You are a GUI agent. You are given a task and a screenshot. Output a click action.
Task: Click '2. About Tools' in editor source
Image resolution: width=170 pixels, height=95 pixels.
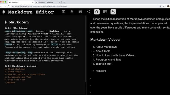(13, 72)
